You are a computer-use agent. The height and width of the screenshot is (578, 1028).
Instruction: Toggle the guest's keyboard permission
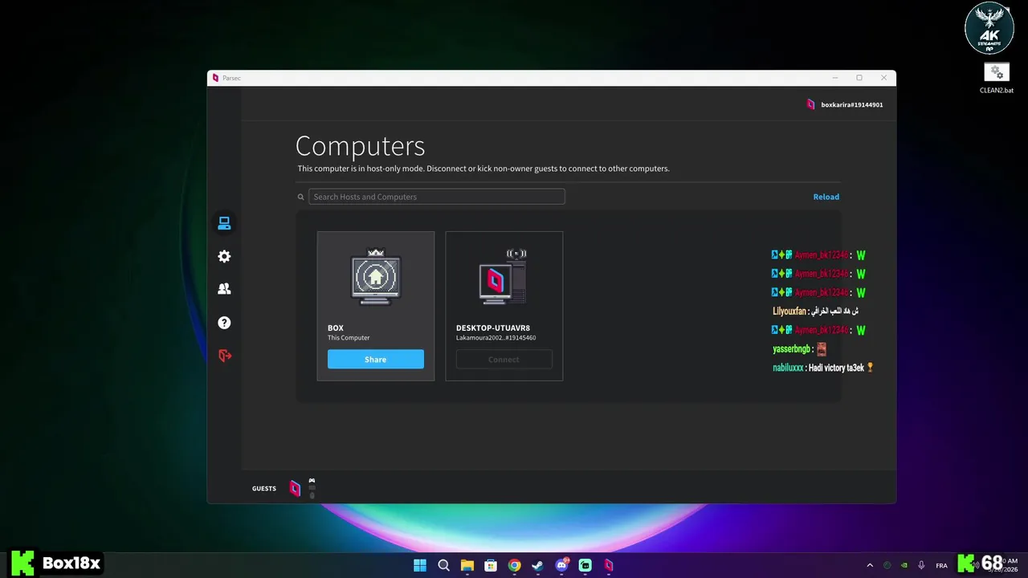point(312,487)
